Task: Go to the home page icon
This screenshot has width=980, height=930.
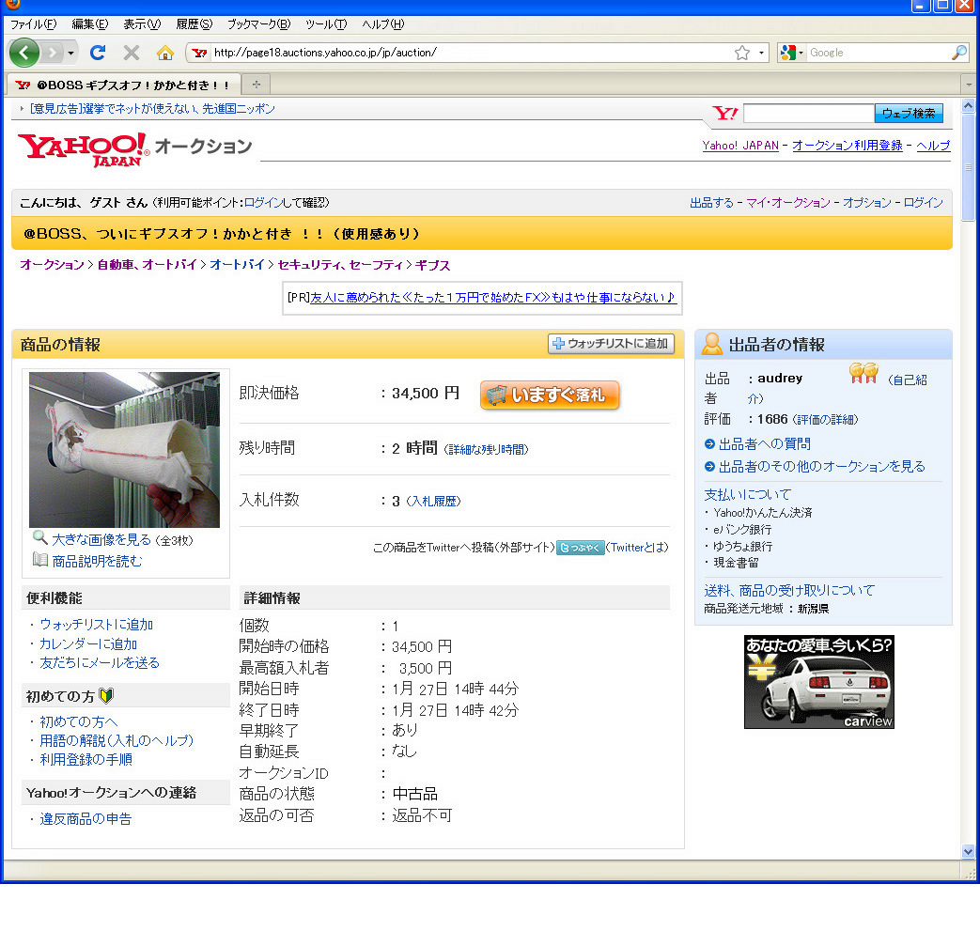Action: point(165,54)
